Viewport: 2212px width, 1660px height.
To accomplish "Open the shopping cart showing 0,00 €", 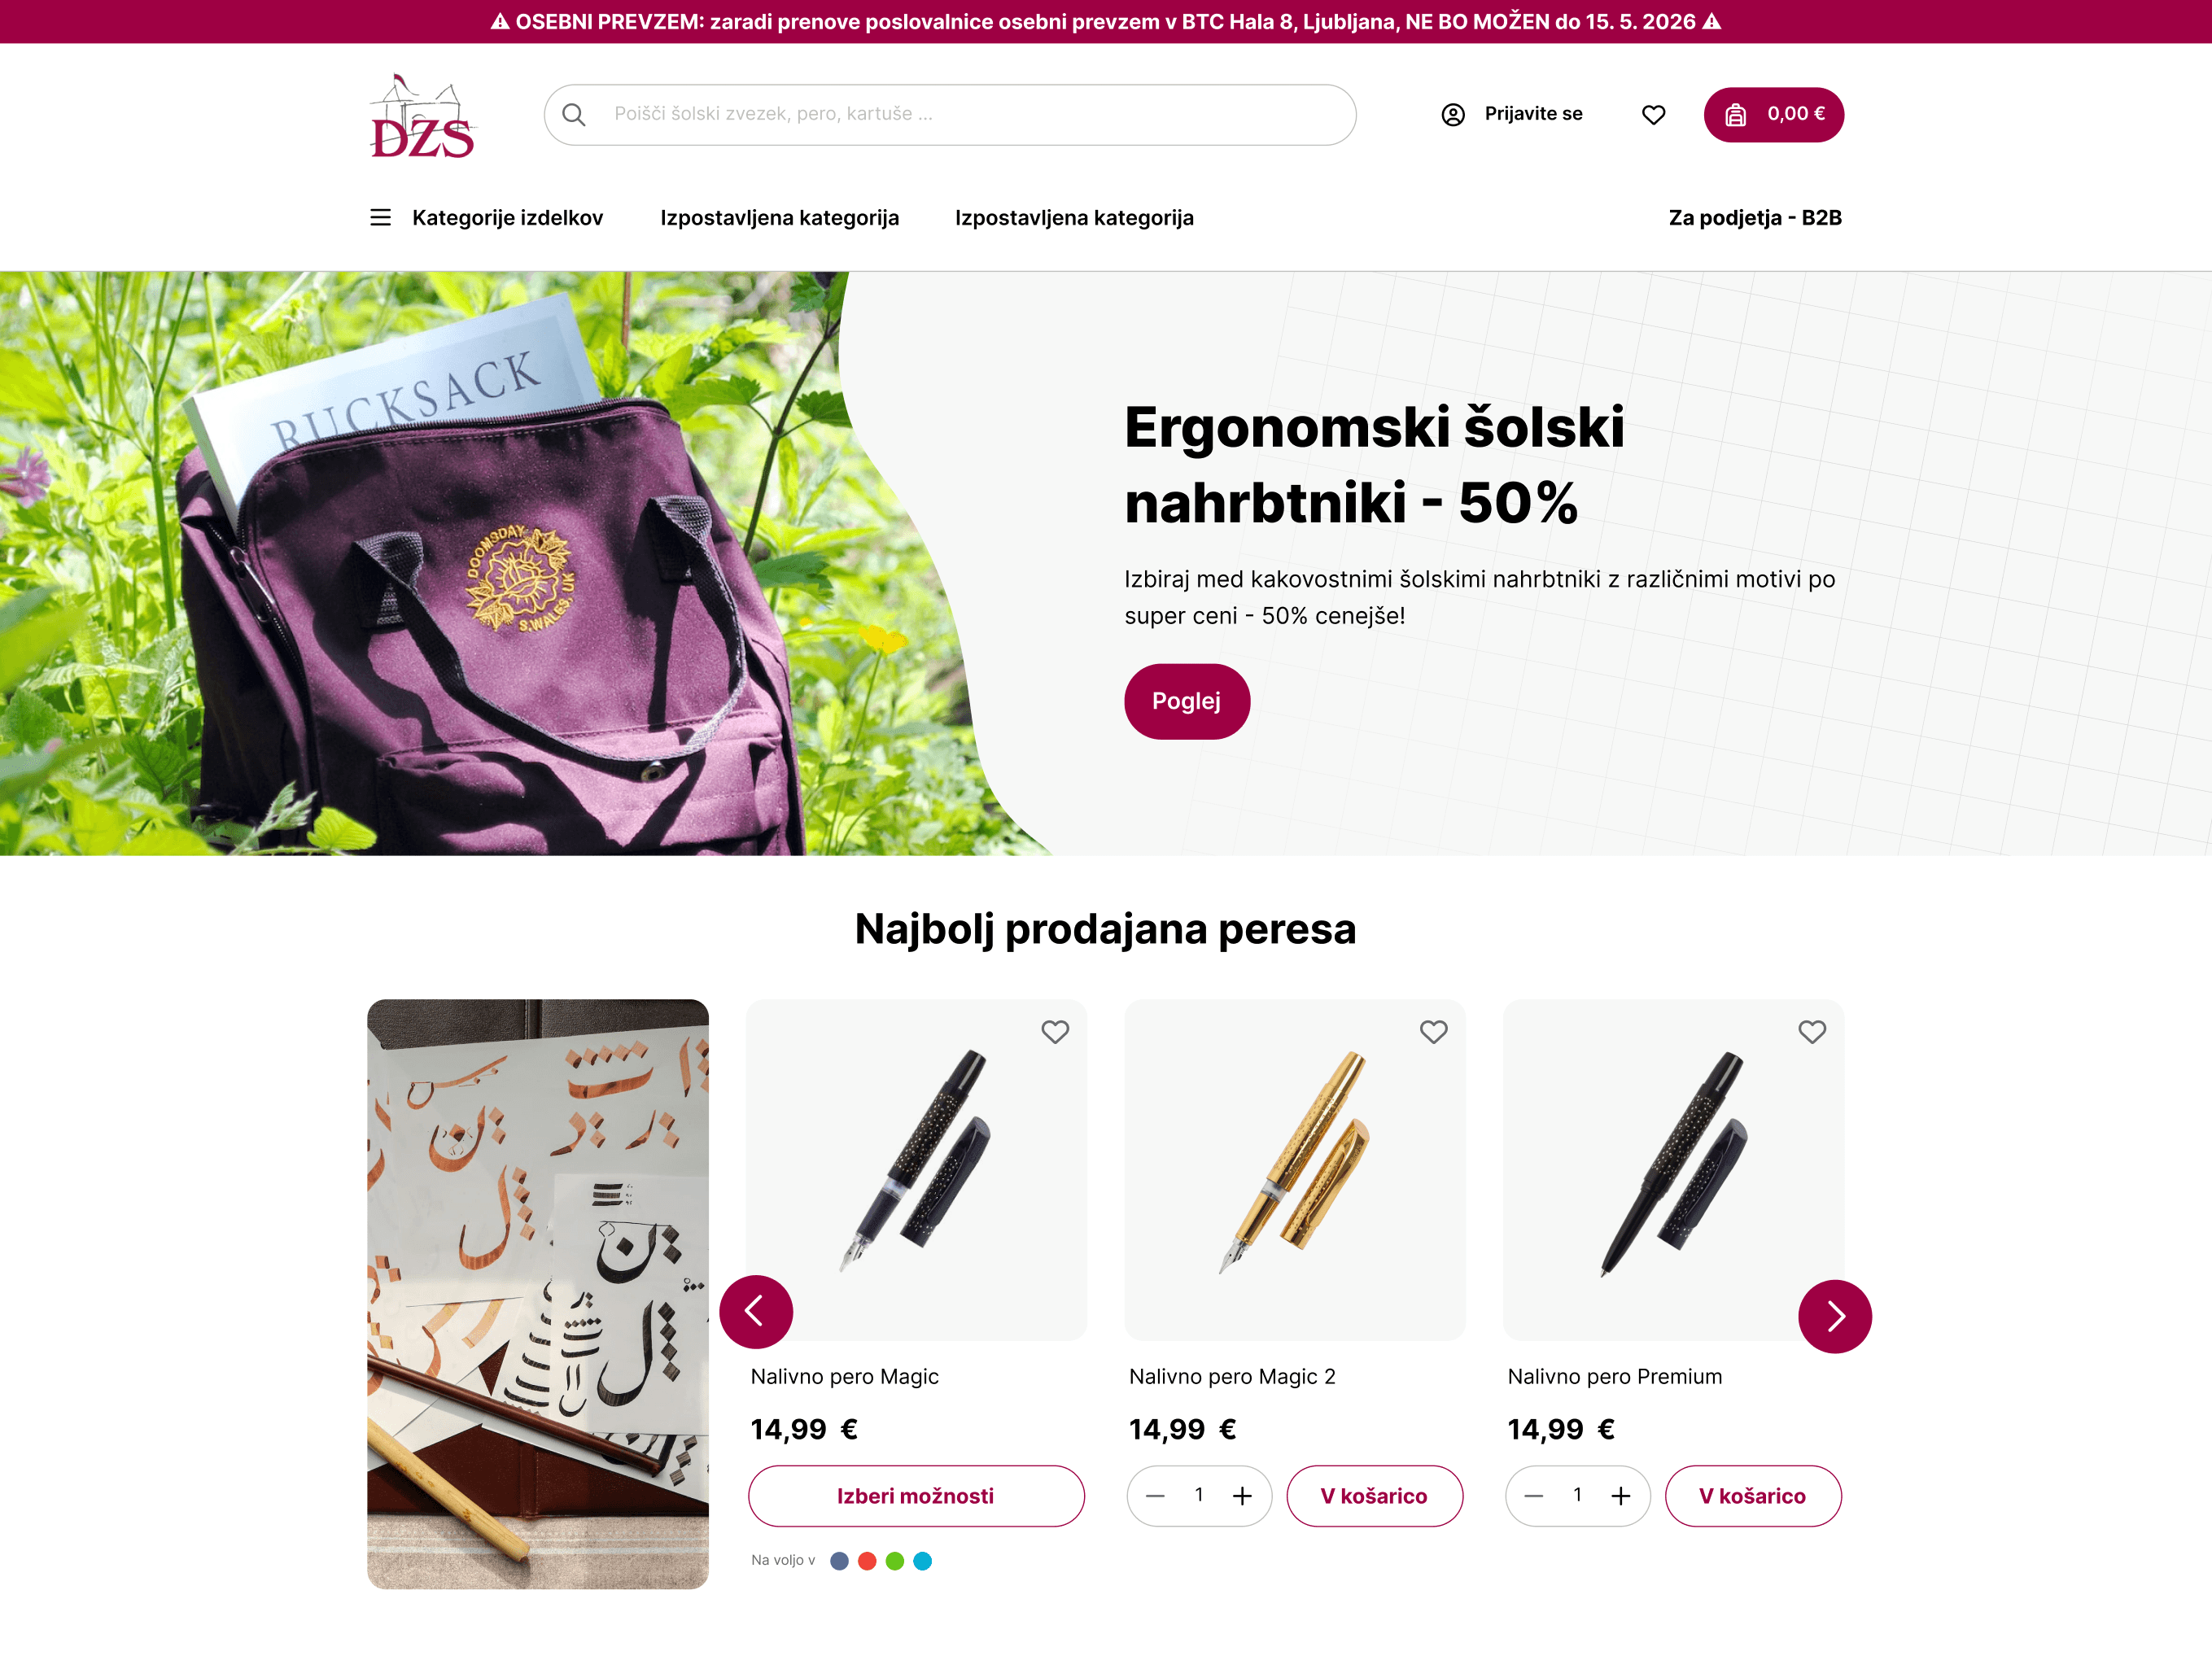I will point(1773,115).
